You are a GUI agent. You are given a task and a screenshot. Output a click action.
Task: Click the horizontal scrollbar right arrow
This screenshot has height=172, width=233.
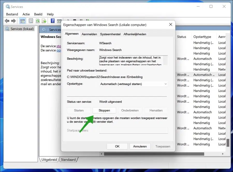pos(223,154)
